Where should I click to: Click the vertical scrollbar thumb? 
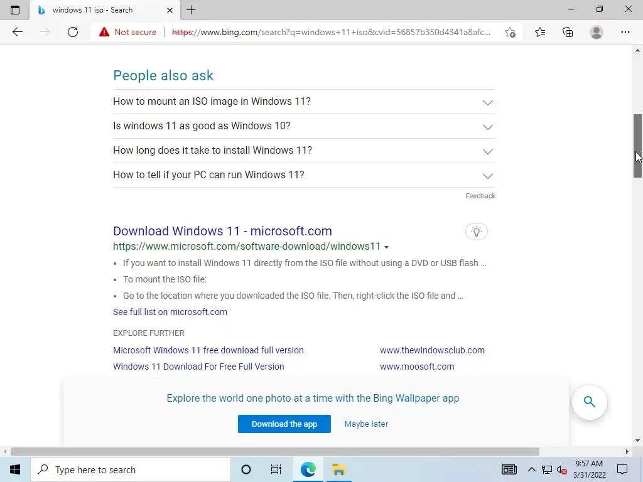637,146
